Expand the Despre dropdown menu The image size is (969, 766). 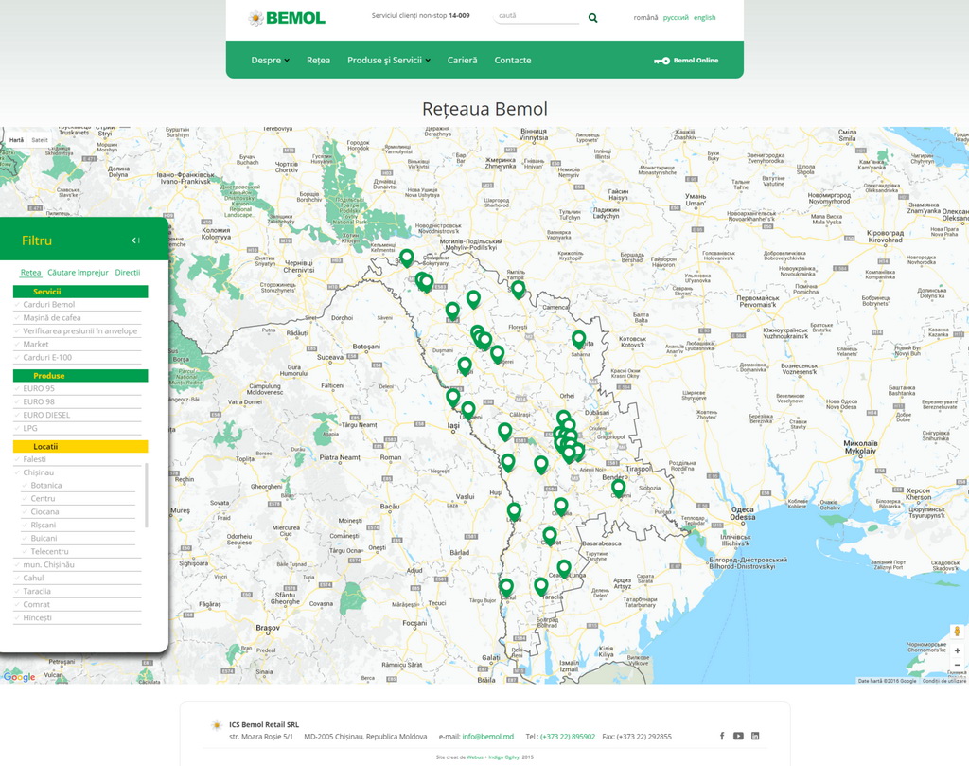point(271,60)
